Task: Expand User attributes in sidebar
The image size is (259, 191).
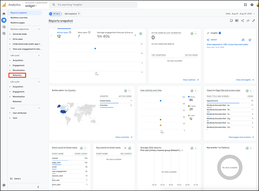Action: tap(10, 113)
